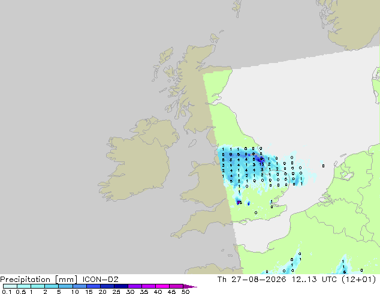Click the "Precipitation [mm]" title text
Image resolution: width=380 pixels, height=294 pixels.
[39, 280]
